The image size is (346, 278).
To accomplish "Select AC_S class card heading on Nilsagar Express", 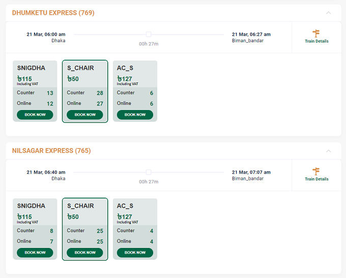I will (x=125, y=206).
